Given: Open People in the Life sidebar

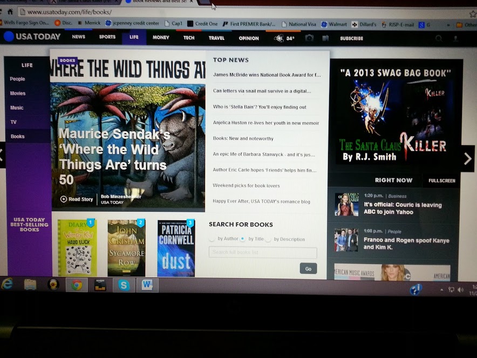Looking at the screenshot, I should point(17,79).
